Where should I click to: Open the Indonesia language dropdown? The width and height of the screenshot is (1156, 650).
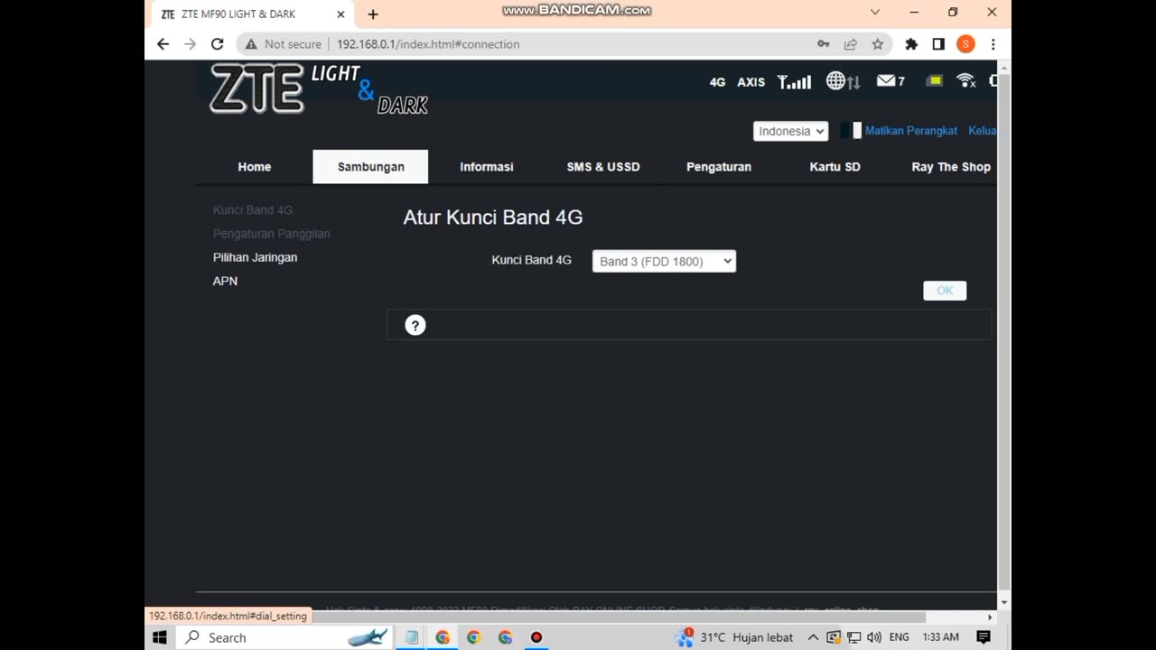click(x=790, y=131)
